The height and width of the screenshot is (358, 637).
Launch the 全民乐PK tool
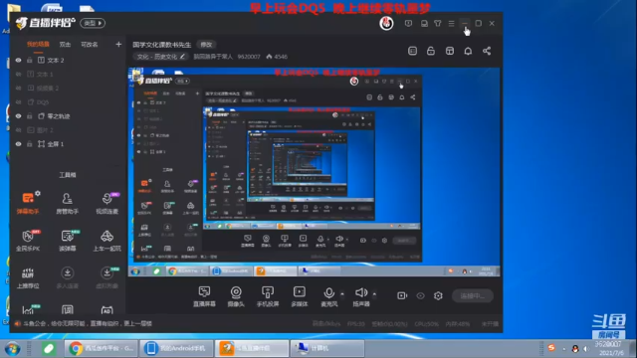[x=28, y=240]
